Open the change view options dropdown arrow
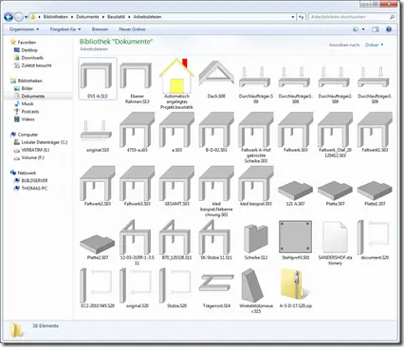The image size is (404, 347). 363,29
